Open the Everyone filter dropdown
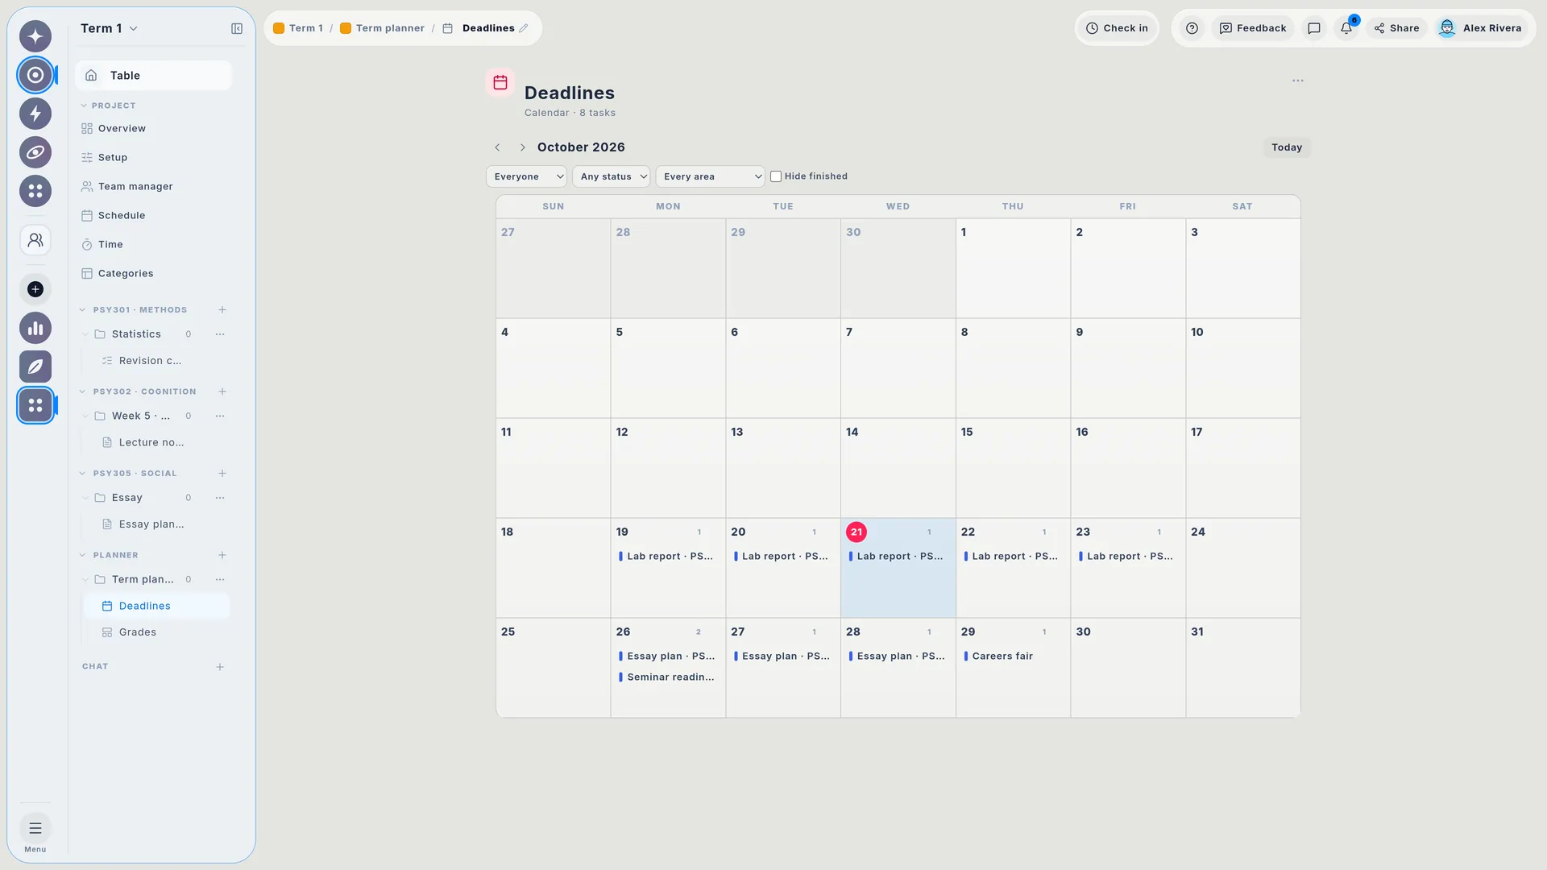Image resolution: width=1547 pixels, height=870 pixels. (526, 176)
